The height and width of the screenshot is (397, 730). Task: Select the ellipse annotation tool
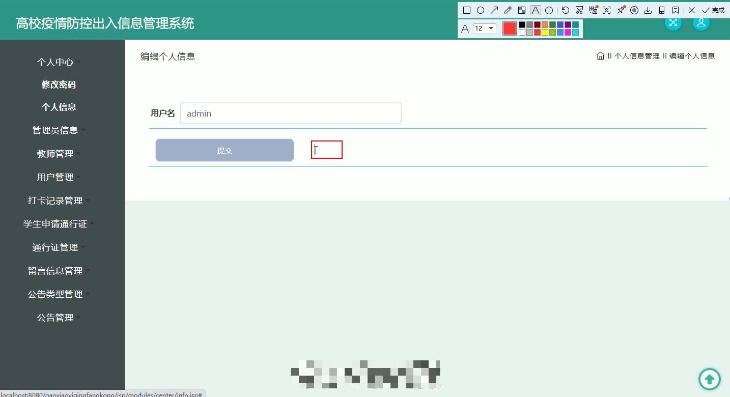[x=481, y=10]
